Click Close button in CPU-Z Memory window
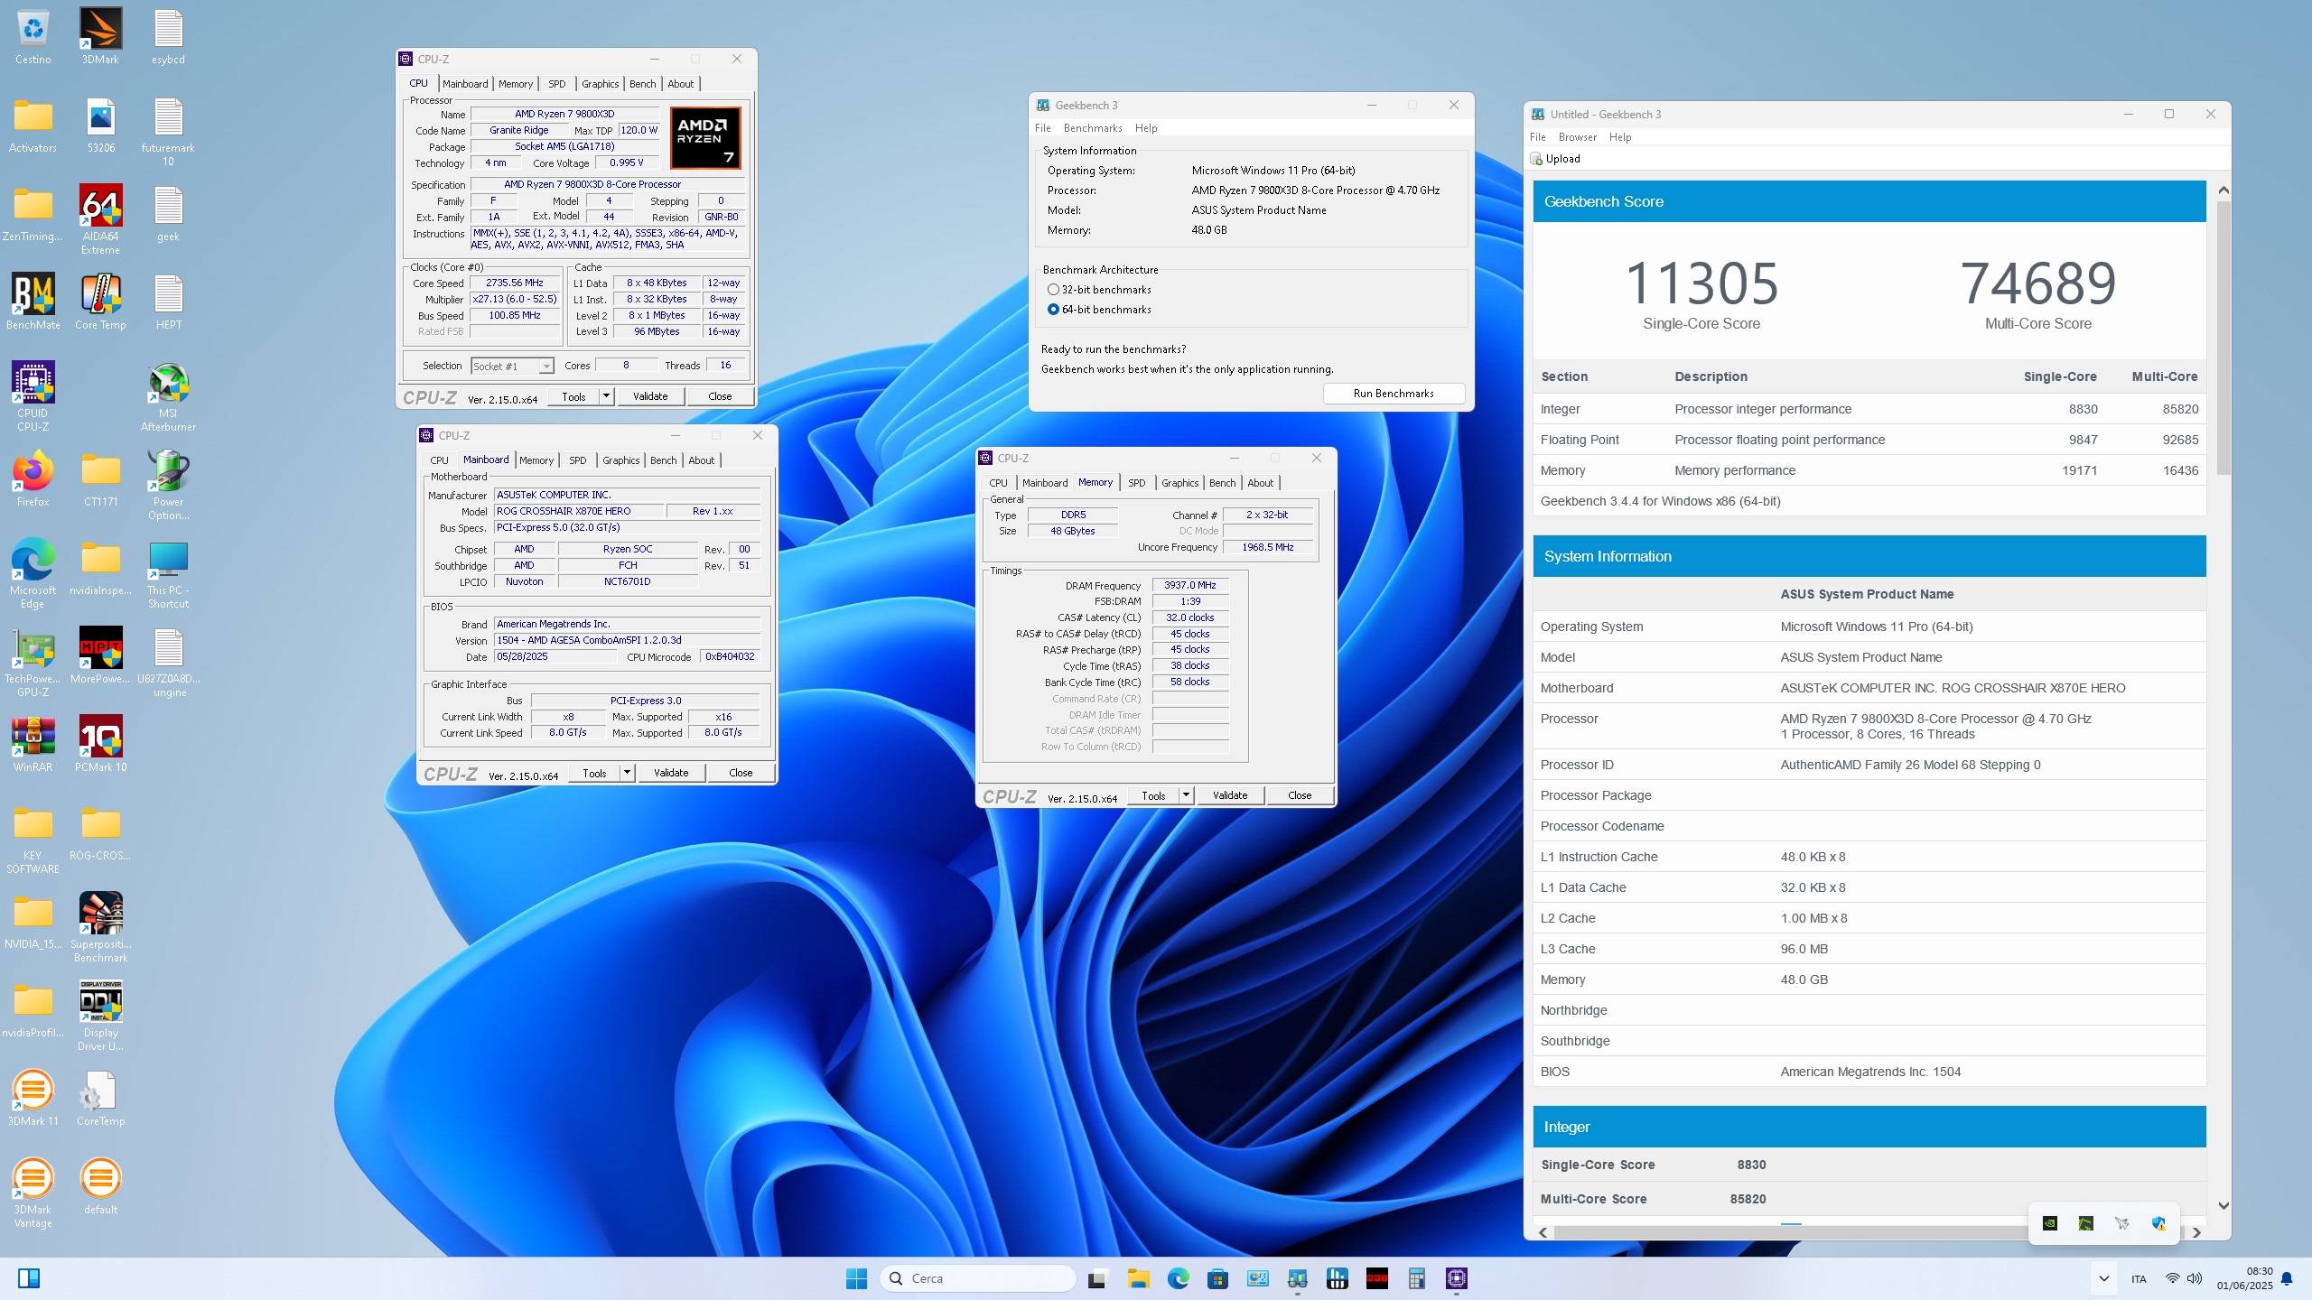 point(1300,794)
